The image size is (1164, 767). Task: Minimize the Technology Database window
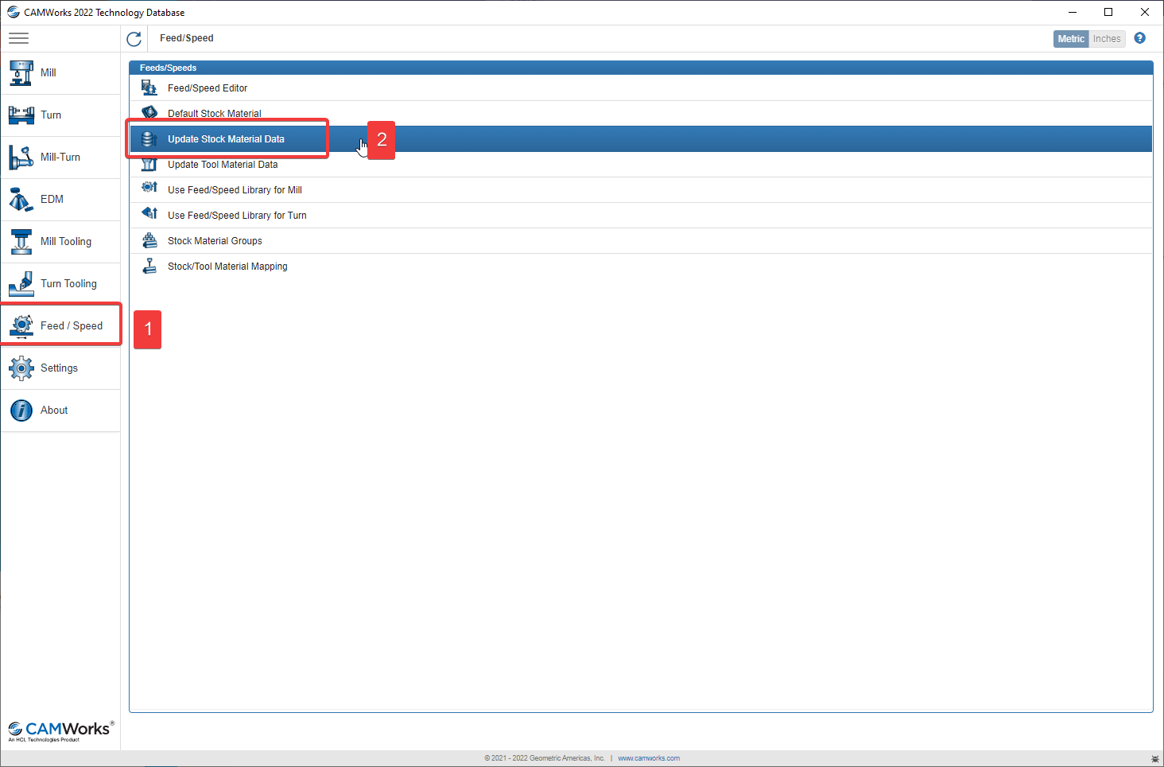click(x=1073, y=12)
